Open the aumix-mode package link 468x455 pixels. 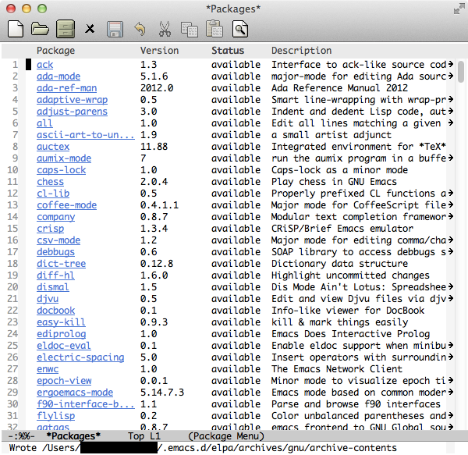coord(64,158)
